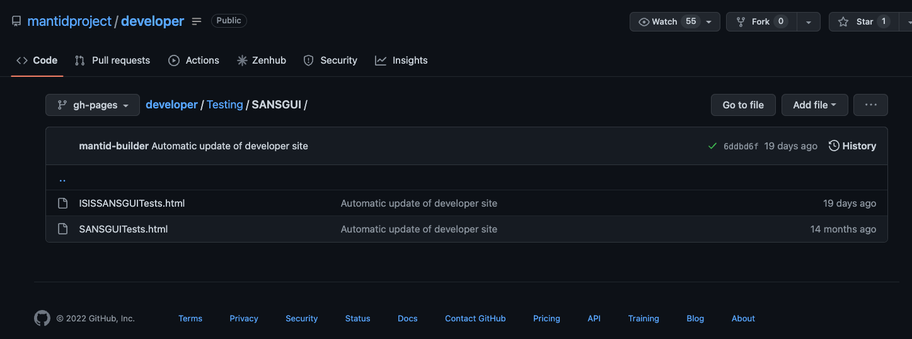Viewport: 912px width, 339px height.
Task: Expand the Fork options dropdown arrow
Action: [809, 21]
